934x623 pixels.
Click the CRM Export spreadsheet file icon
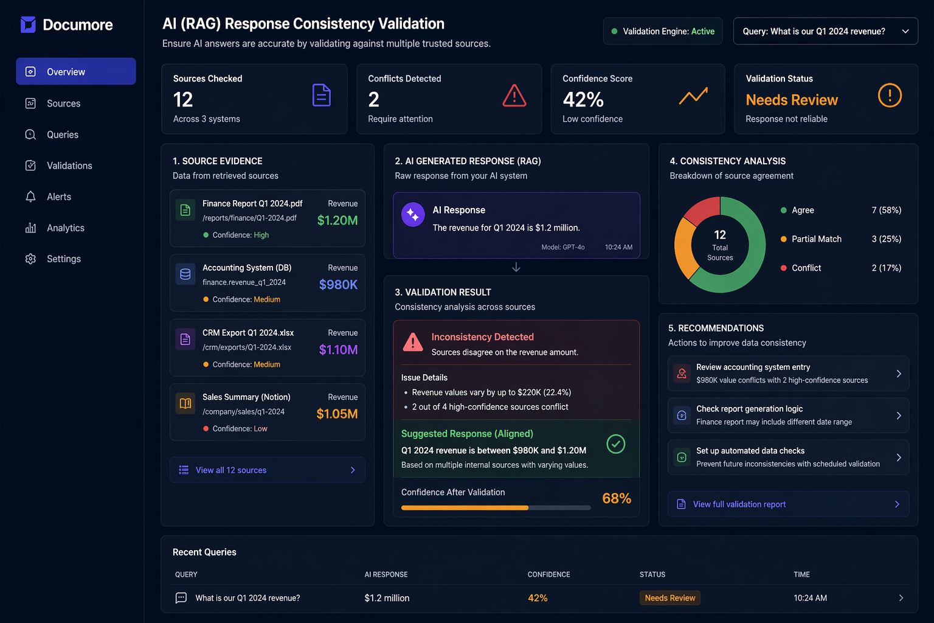185,339
